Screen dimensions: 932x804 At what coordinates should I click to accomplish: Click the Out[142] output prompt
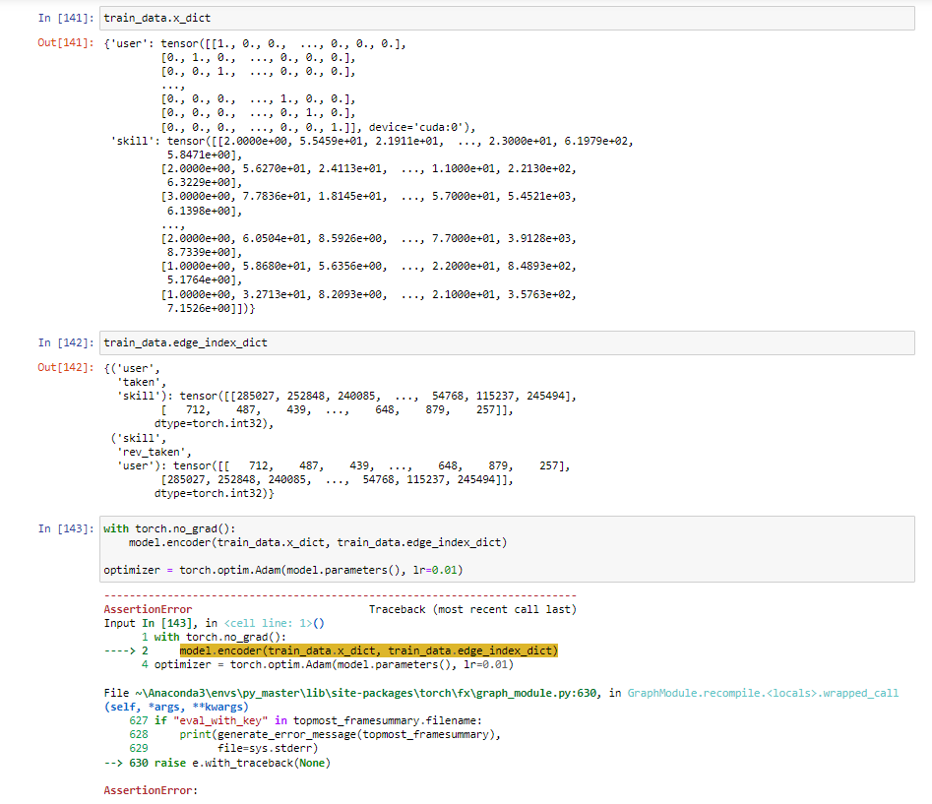click(x=65, y=367)
